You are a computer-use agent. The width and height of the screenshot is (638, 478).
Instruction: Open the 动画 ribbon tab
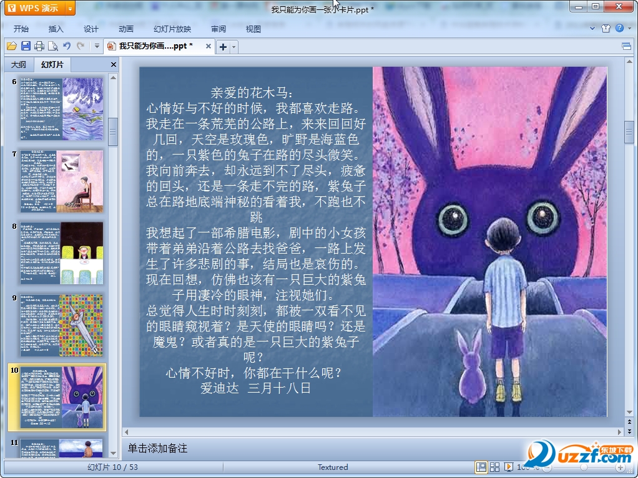(126, 29)
